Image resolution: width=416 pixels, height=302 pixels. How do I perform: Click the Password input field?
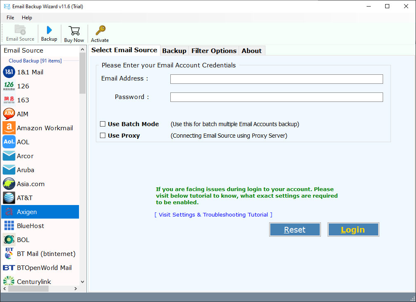pos(277,97)
